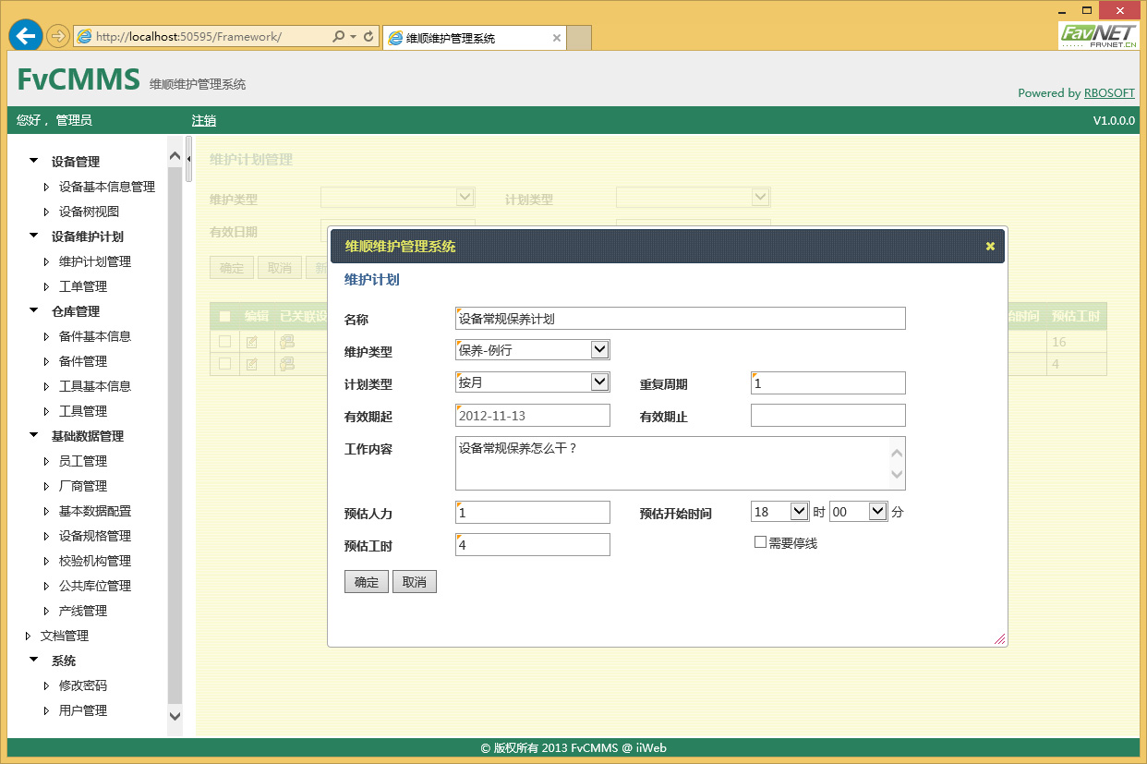Open 设备基本信息管理 in the sidebar

coord(107,187)
